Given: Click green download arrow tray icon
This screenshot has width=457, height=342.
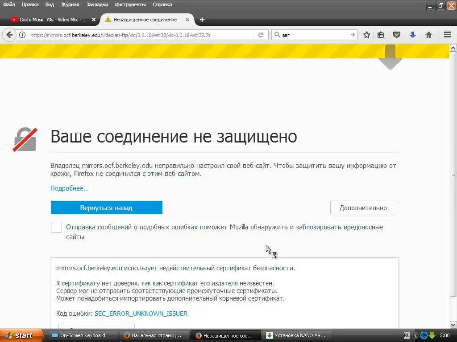Looking at the screenshot, I should tap(432, 335).
